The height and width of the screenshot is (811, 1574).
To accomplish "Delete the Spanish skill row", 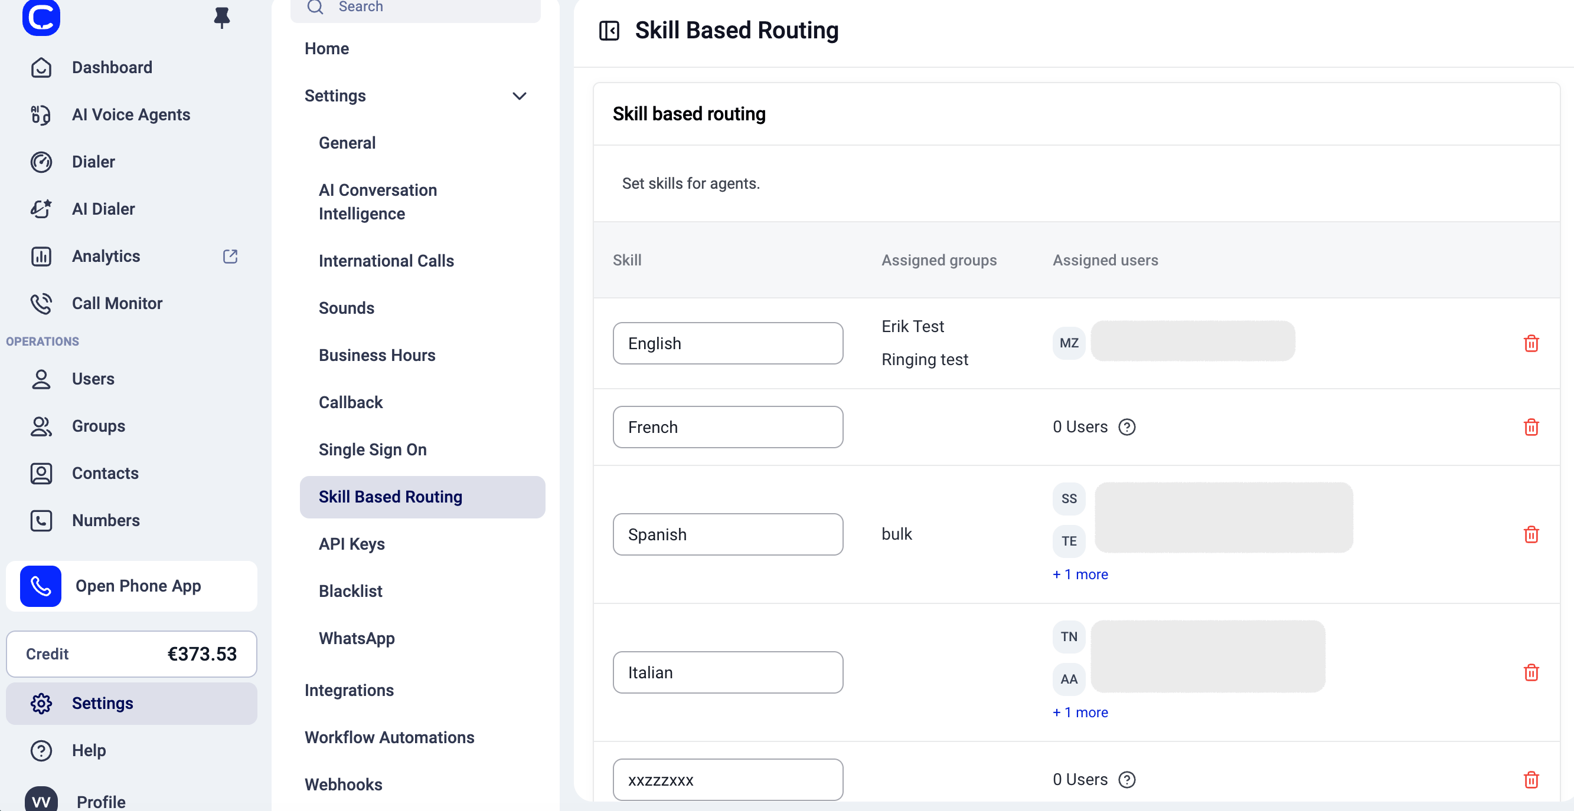I will pyautogui.click(x=1531, y=534).
